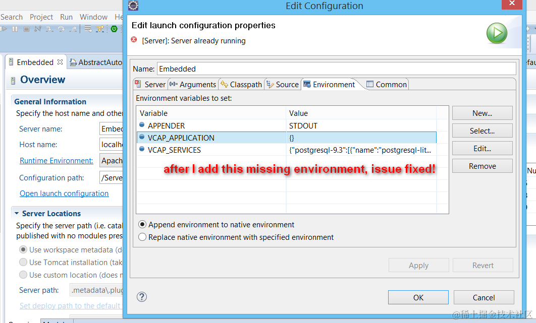This screenshot has height=323, width=536.
Task: Click the blue bullet icon of APPENDER row
Action: (x=142, y=124)
